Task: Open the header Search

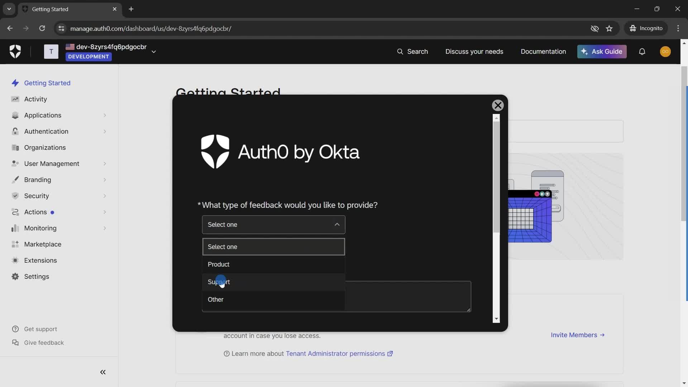Action: [412, 52]
